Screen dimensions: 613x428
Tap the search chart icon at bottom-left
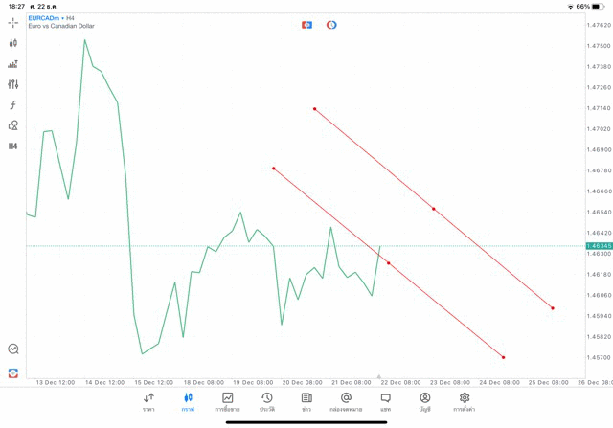pos(13,349)
